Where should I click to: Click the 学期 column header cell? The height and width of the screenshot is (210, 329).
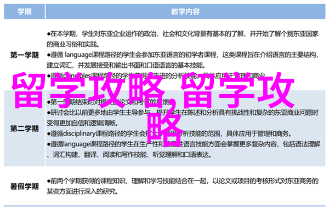coord(24,11)
